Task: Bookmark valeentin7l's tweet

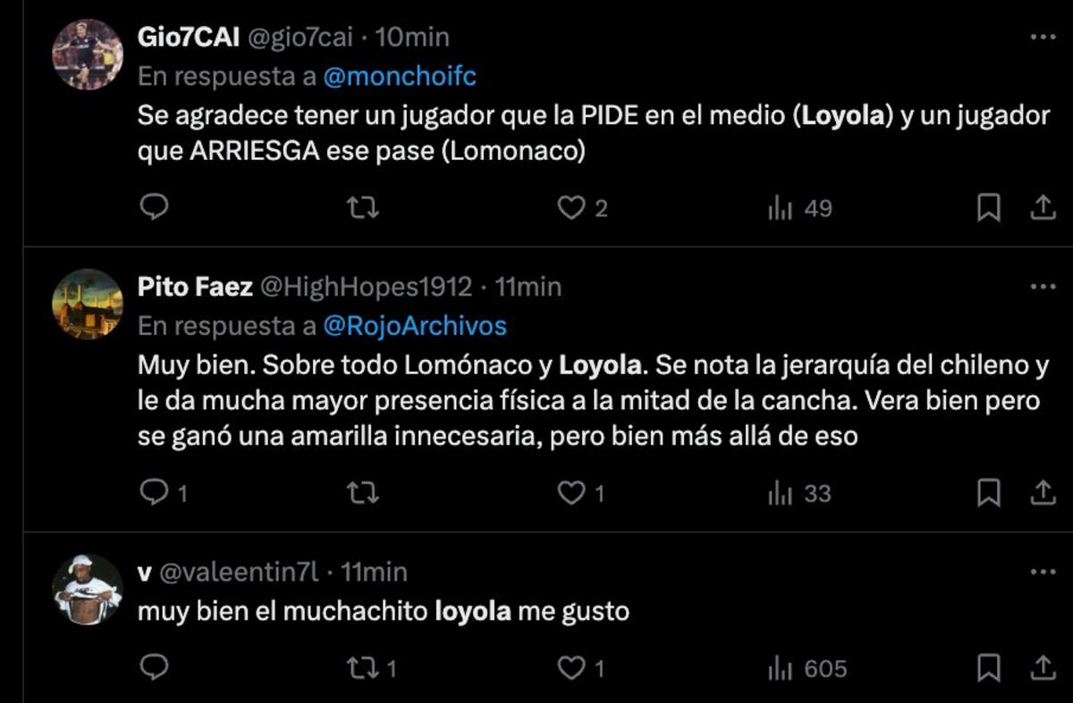Action: click(988, 668)
